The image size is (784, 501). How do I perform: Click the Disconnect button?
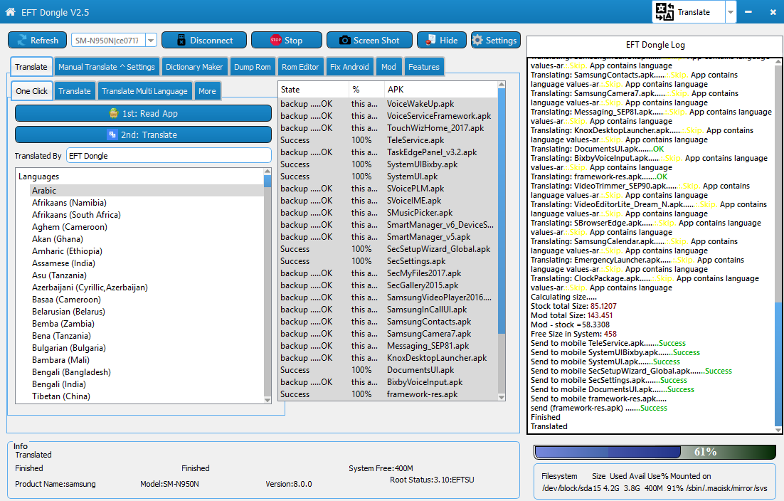[204, 40]
